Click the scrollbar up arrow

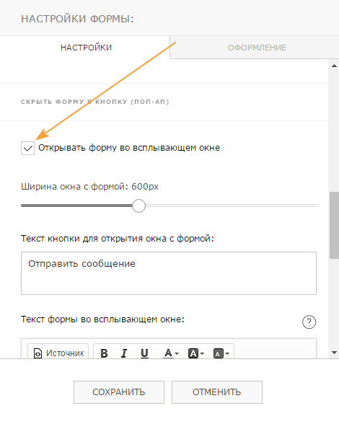(x=334, y=66)
